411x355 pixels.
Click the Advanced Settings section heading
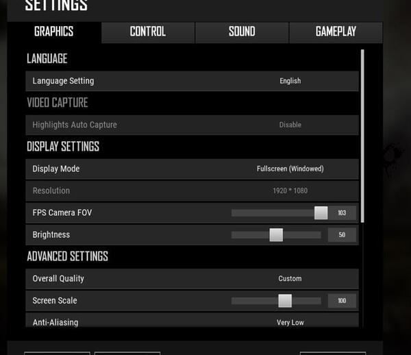coord(67,256)
